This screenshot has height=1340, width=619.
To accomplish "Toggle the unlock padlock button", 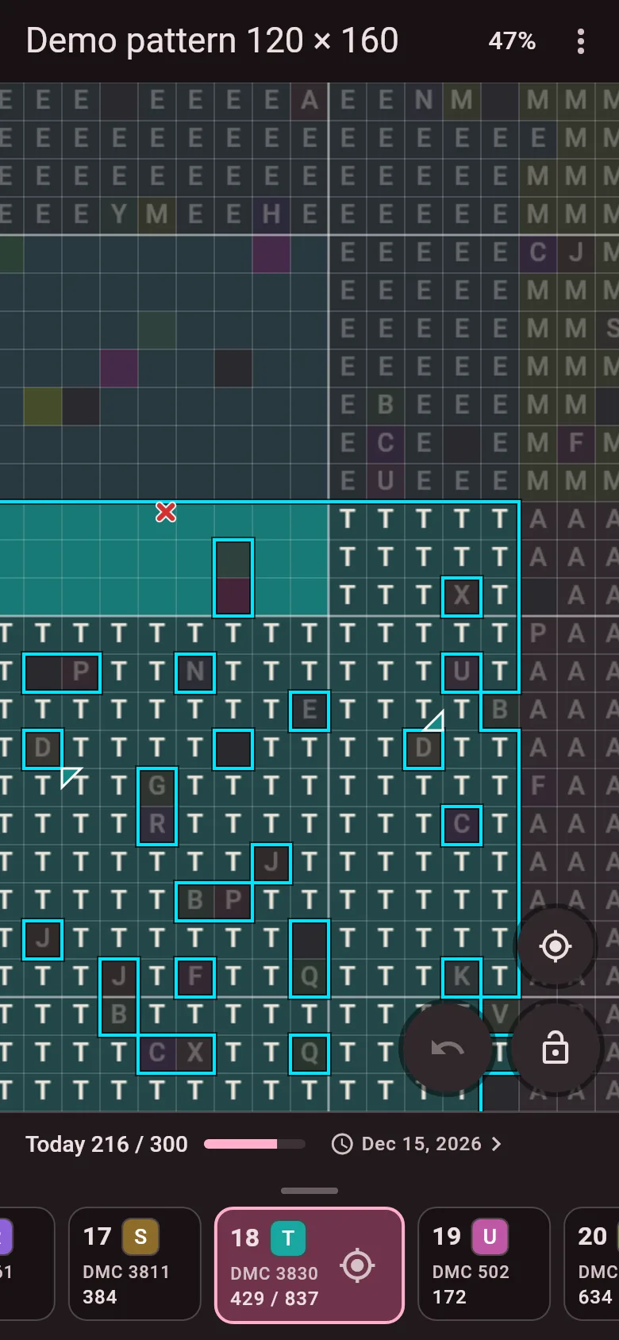I will click(556, 1049).
